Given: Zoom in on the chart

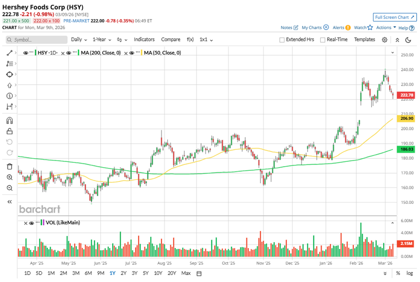Looking at the screenshot, I should (x=9, y=177).
